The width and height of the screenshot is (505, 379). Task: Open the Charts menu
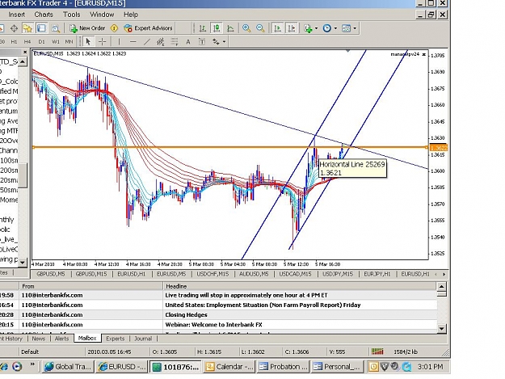click(x=44, y=15)
